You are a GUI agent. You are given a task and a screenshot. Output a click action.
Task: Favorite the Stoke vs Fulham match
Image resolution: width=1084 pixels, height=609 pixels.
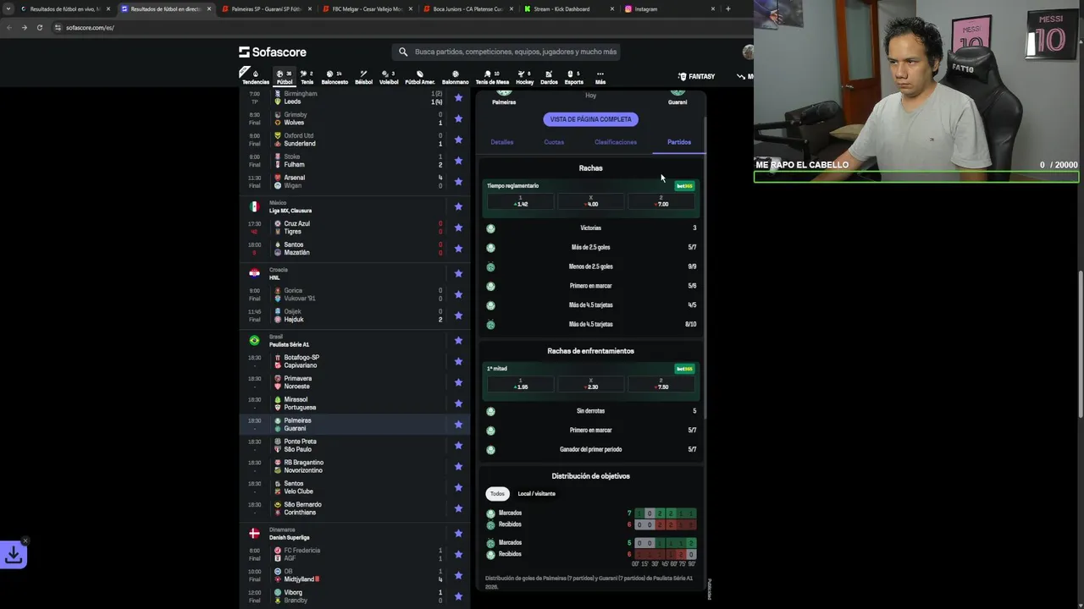[458, 161]
